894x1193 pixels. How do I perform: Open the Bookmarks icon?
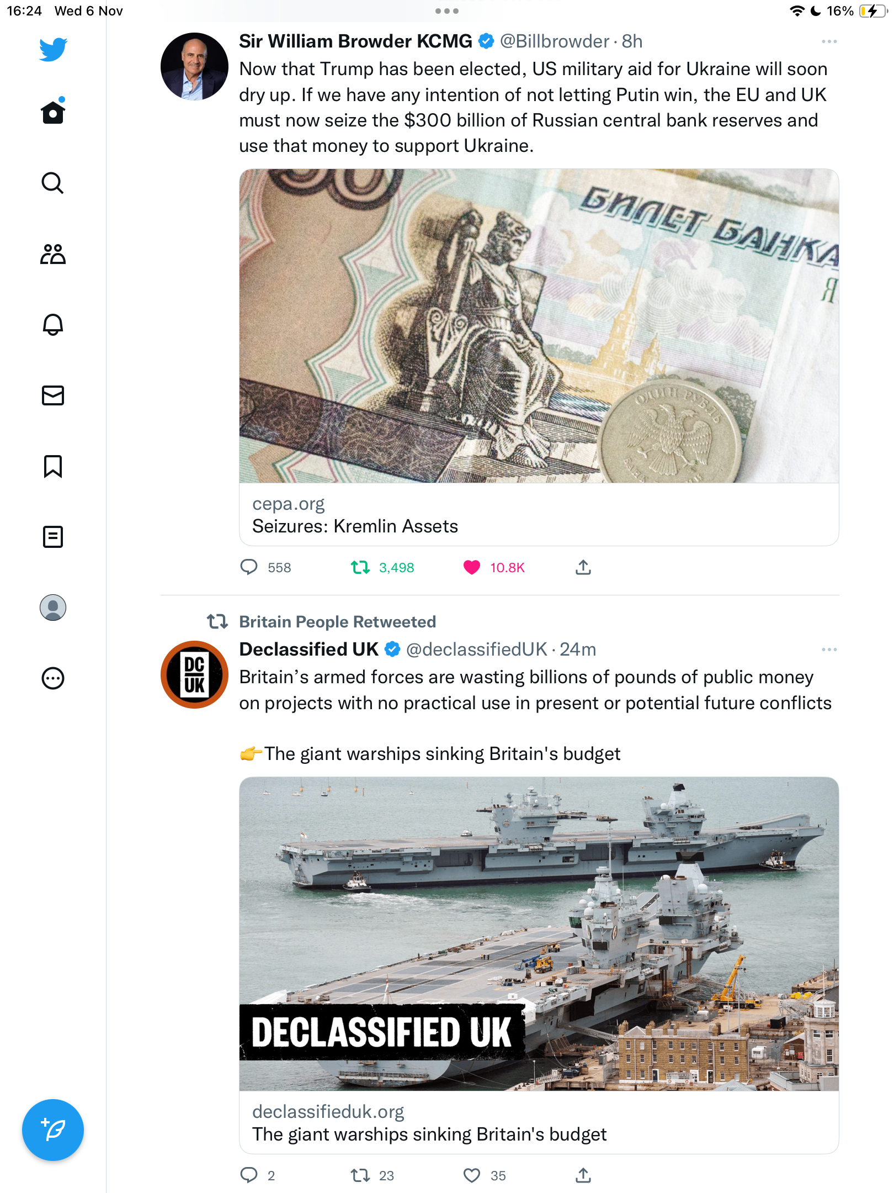[53, 466]
